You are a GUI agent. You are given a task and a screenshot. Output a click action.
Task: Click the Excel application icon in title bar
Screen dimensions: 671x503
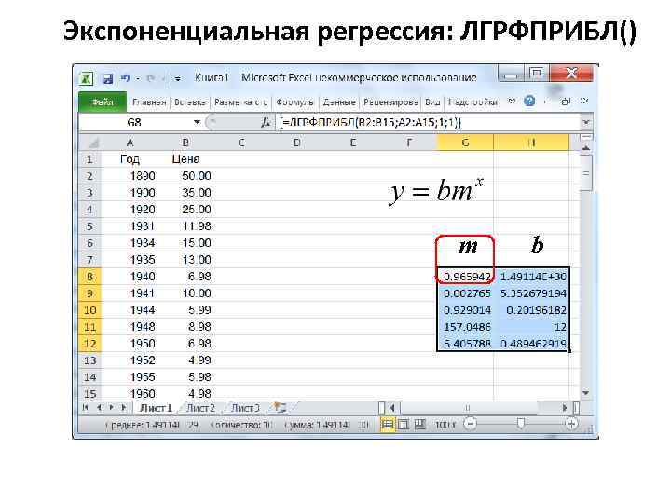click(x=86, y=78)
